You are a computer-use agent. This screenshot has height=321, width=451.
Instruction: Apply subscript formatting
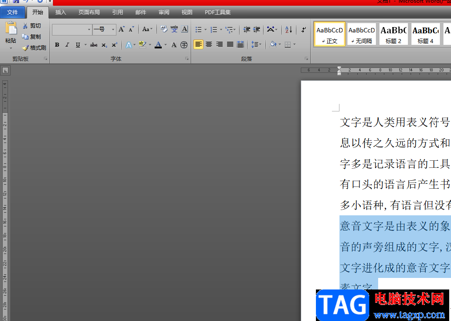click(104, 45)
